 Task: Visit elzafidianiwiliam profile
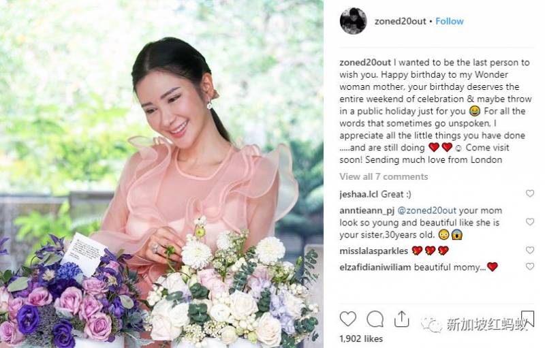[375, 267]
